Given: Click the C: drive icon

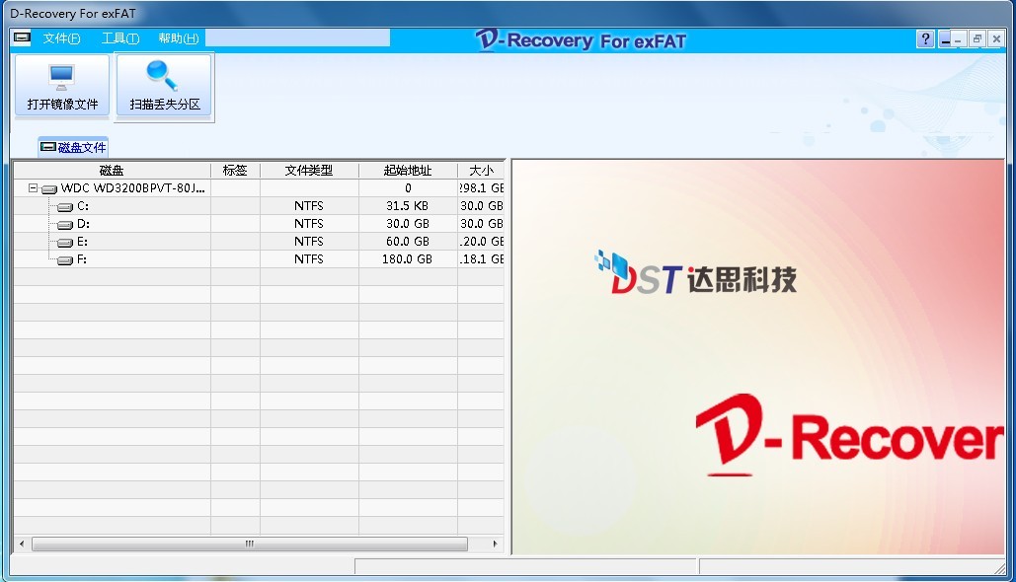Looking at the screenshot, I should 65,206.
